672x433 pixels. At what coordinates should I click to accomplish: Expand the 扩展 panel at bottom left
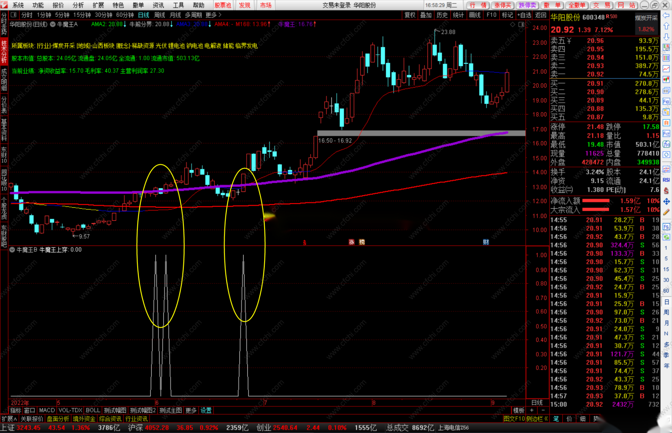[9, 419]
